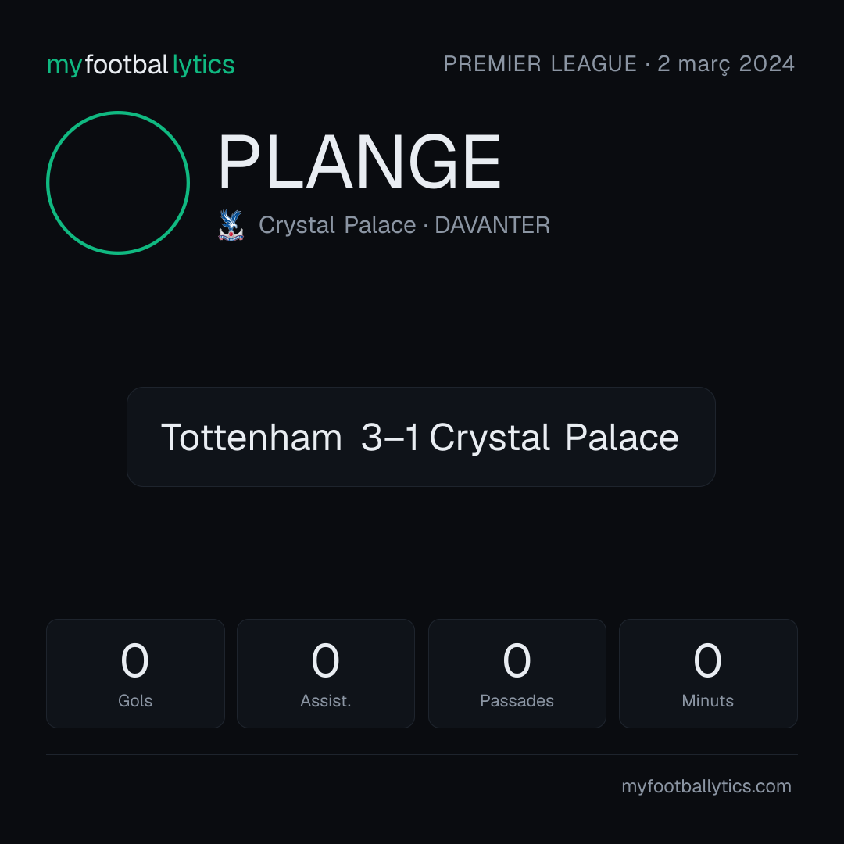Open the Tottenham 3–1 Crystal Palace scorecard
Screen dimensions: 844x844
(421, 437)
